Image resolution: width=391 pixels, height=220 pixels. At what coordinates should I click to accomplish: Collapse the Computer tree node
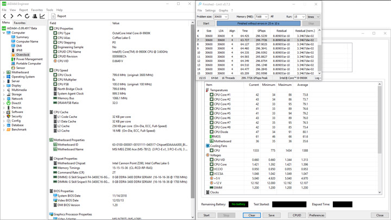pos(4,33)
